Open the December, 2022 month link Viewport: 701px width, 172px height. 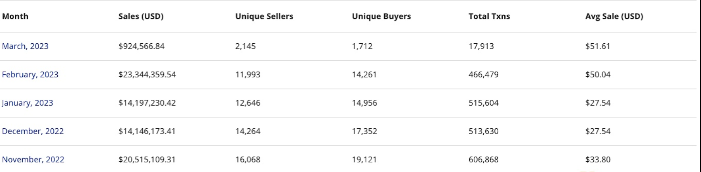[33, 131]
